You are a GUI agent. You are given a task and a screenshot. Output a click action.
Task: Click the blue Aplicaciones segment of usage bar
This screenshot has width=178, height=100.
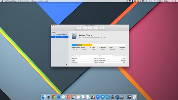click(74, 45)
